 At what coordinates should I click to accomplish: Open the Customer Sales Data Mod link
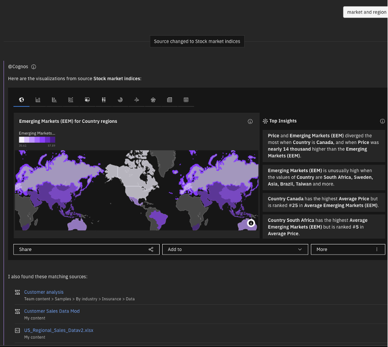(x=52, y=311)
